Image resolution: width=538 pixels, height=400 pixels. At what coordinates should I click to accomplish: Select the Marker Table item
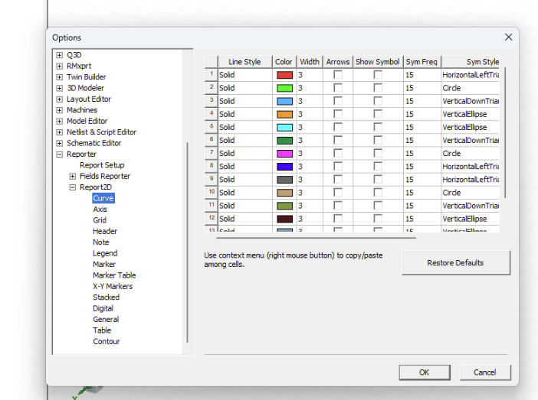pyautogui.click(x=114, y=275)
